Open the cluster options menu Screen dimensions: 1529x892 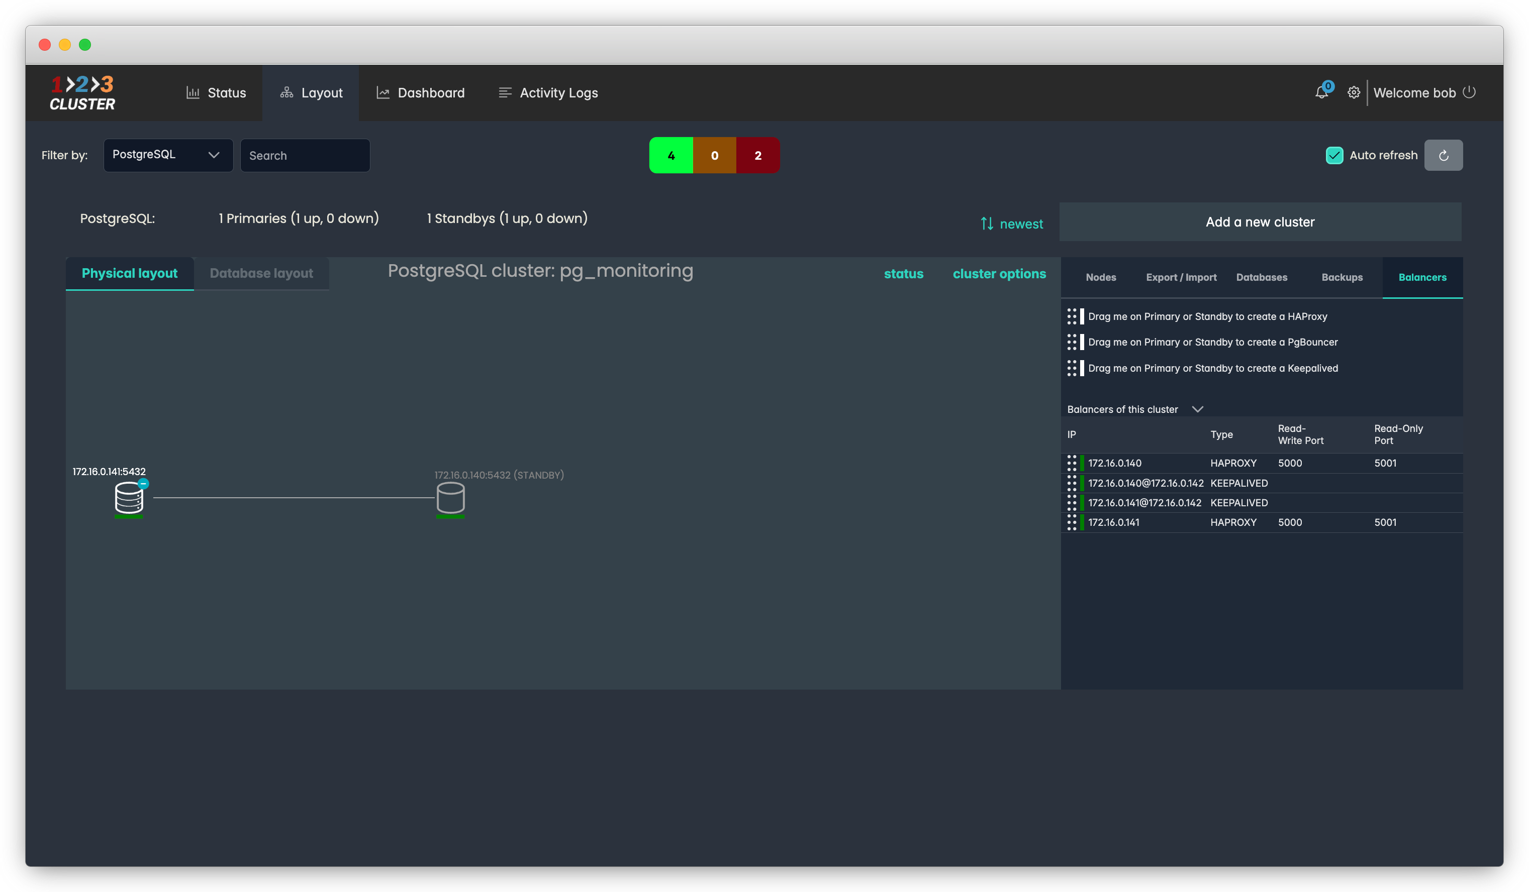click(x=999, y=274)
